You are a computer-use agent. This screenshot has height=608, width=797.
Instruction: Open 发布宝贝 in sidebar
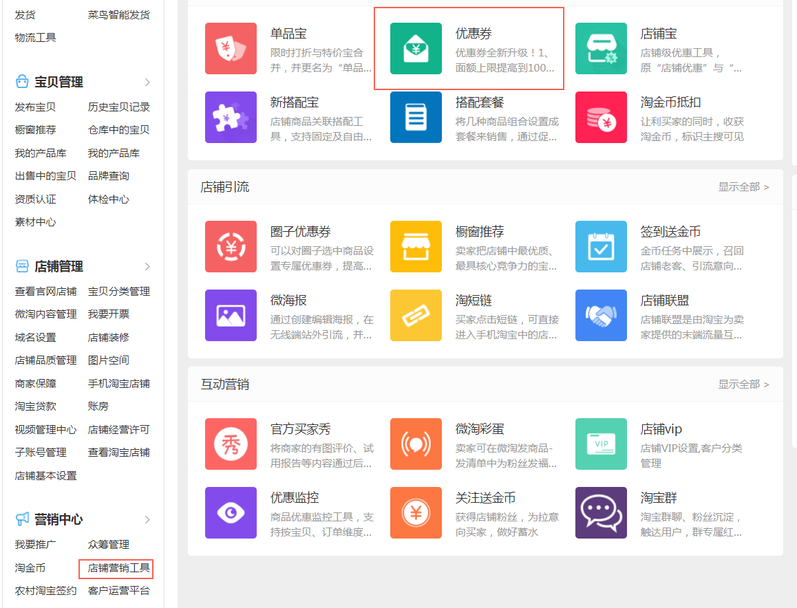(35, 107)
